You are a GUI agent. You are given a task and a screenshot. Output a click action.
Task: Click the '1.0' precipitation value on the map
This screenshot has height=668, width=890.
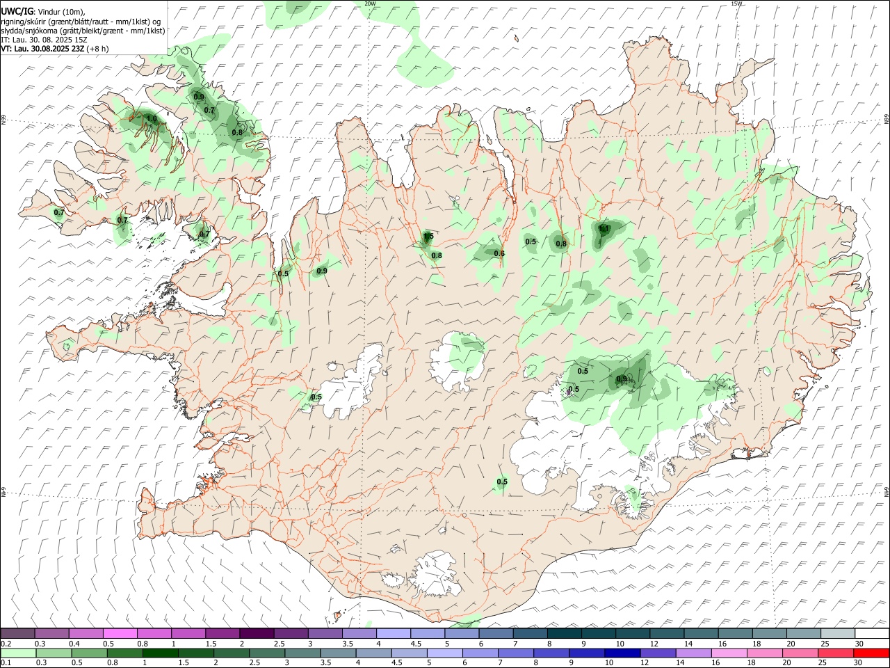point(152,120)
